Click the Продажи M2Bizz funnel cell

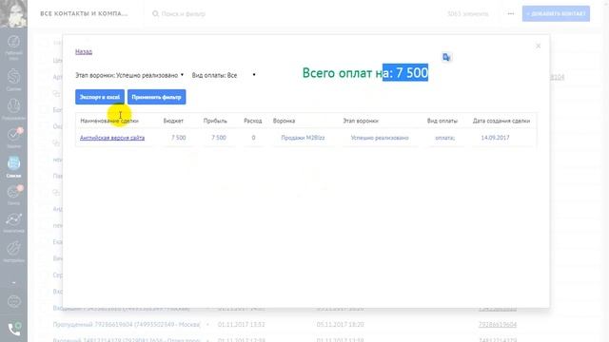pos(303,138)
